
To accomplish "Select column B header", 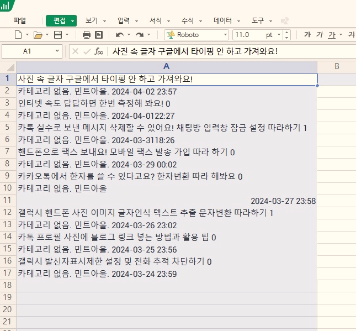I will (x=337, y=67).
